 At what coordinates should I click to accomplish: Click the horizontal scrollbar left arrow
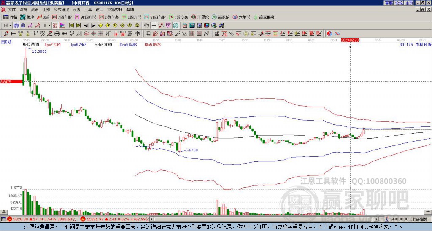click(151, 219)
